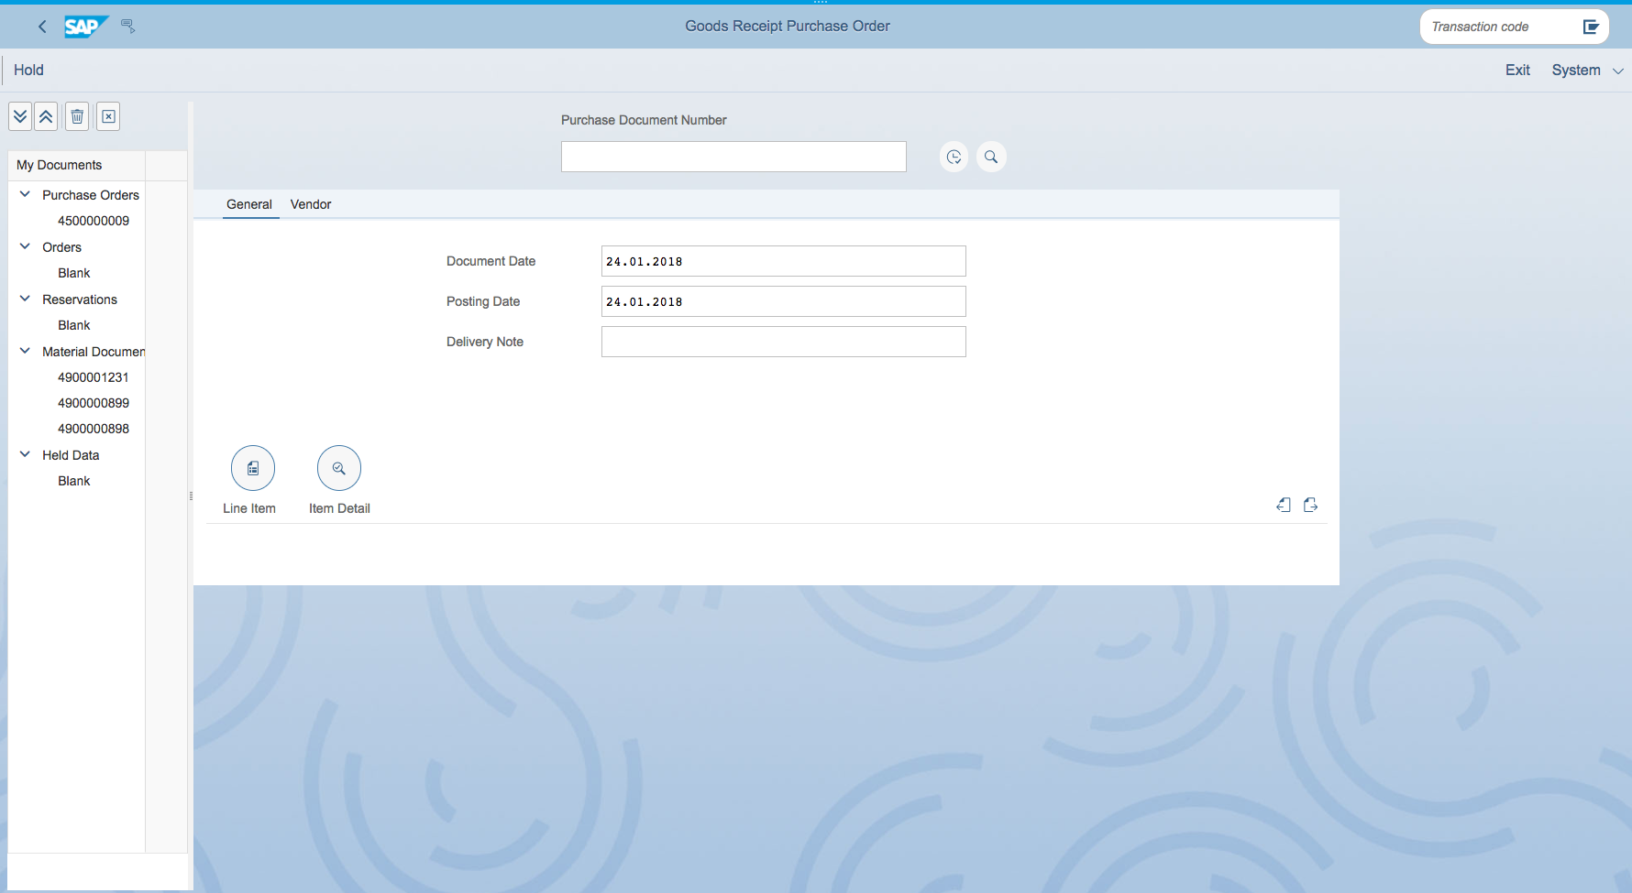1632x893 pixels.
Task: Collapse all nodes in My Documents tree
Action: [x=46, y=116]
